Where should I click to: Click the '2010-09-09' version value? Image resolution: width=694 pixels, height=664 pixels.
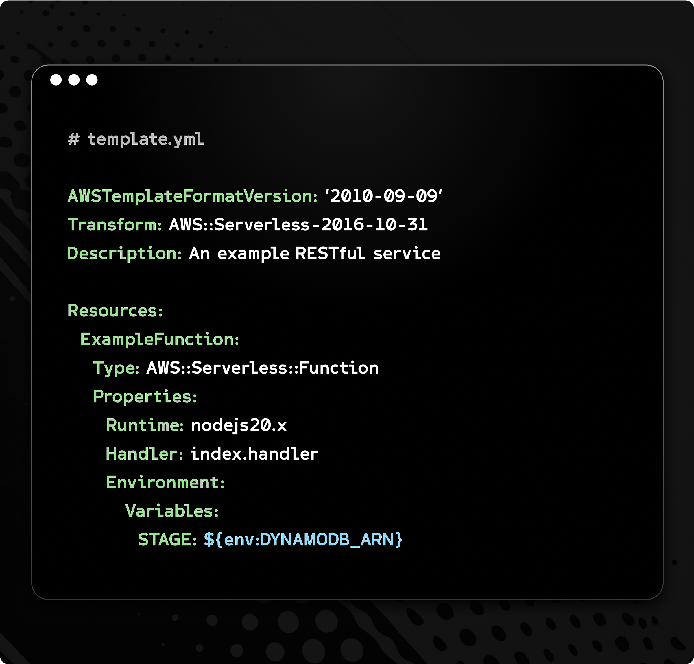(x=383, y=196)
